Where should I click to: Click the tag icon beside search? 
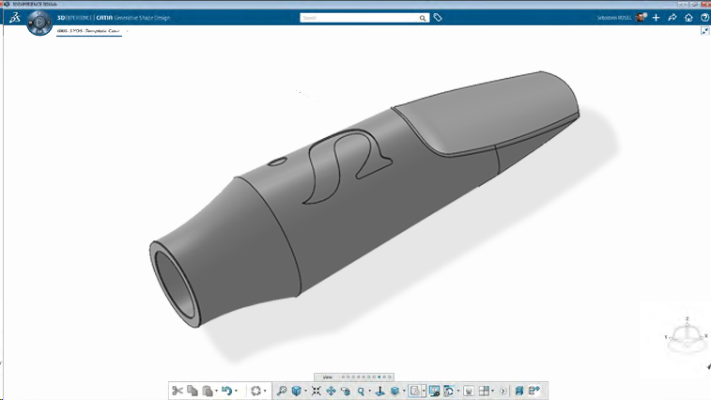(x=438, y=18)
